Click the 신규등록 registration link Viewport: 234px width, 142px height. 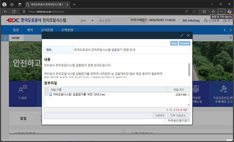[212, 20]
